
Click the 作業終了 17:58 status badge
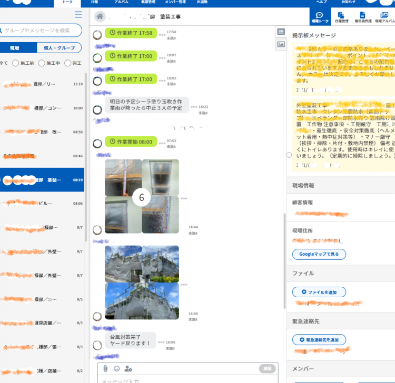coord(131,33)
